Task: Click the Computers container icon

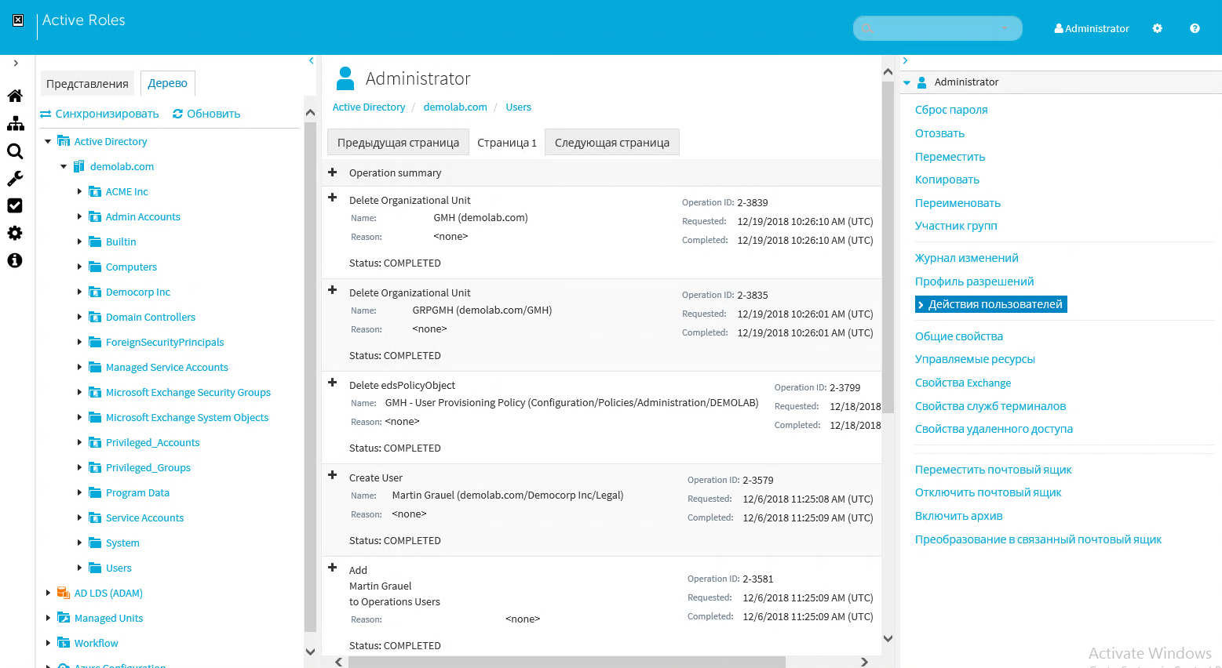Action: click(x=95, y=267)
